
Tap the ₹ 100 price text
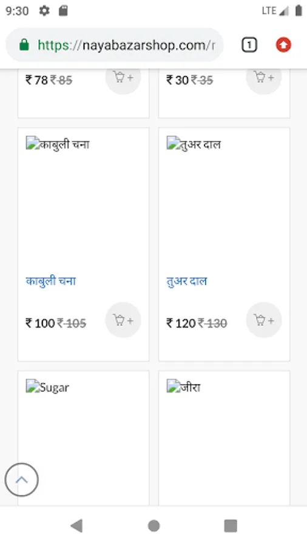tap(40, 323)
